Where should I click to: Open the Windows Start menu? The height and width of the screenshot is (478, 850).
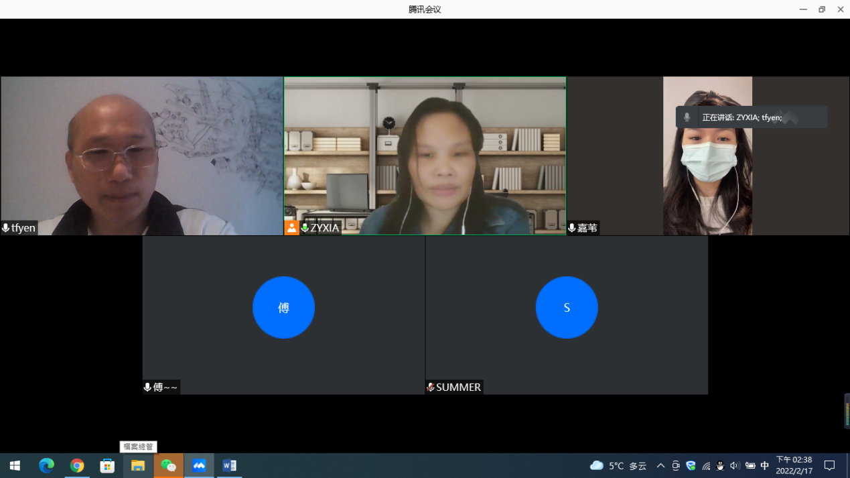coord(15,466)
